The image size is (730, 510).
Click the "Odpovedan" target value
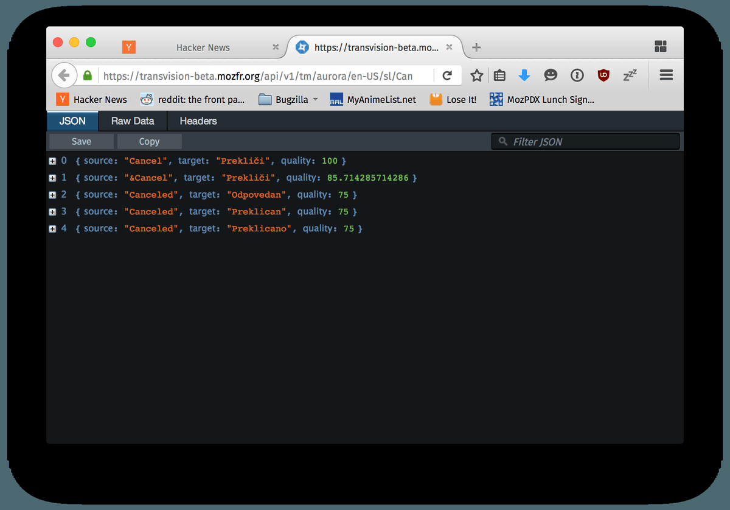point(255,195)
